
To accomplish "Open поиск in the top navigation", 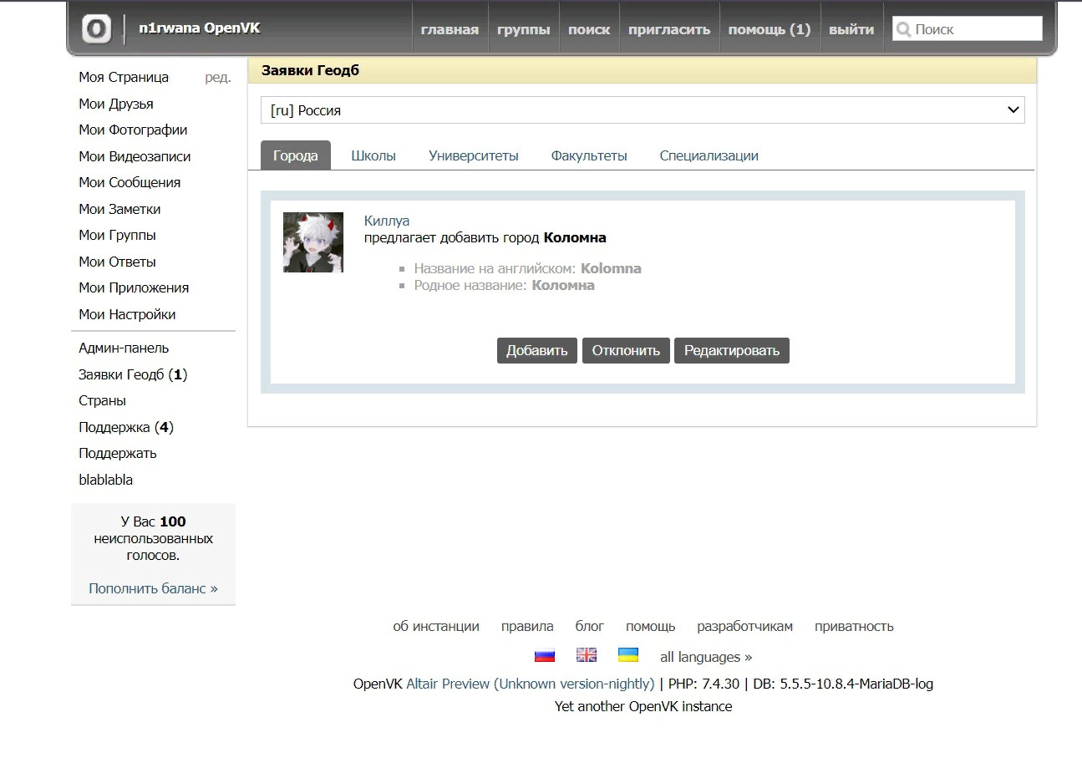I will click(x=589, y=29).
